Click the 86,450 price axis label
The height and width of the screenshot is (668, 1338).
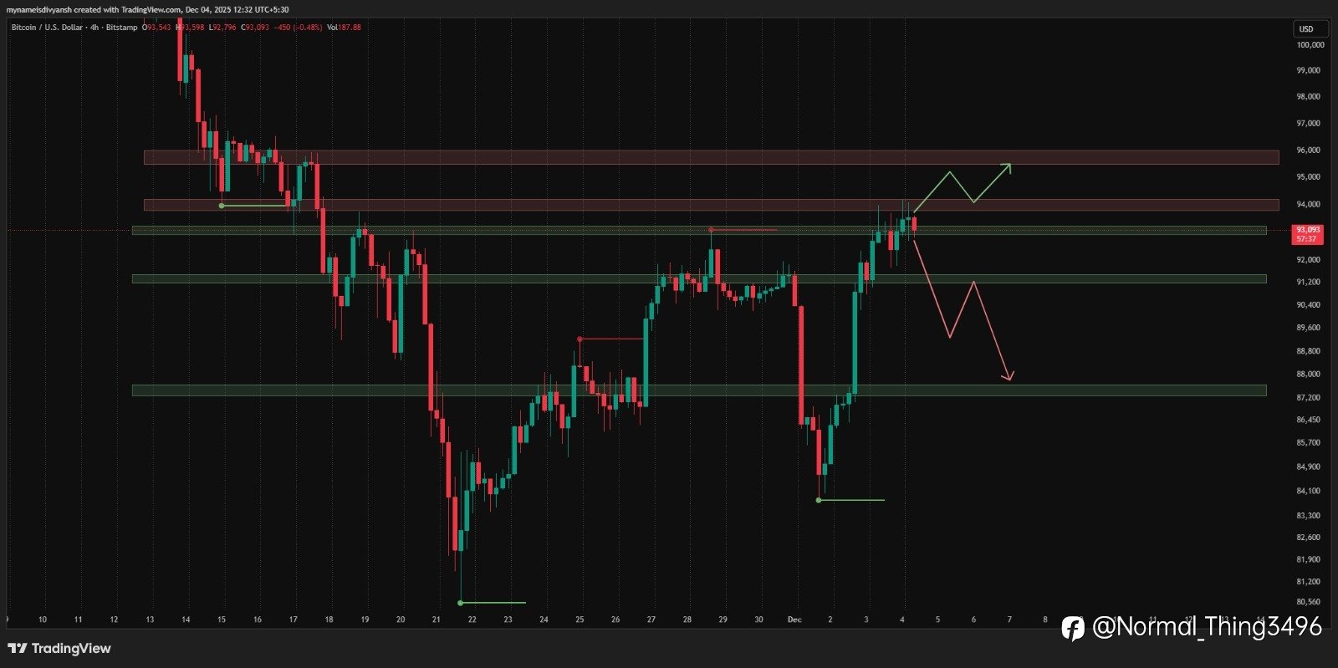(1309, 420)
